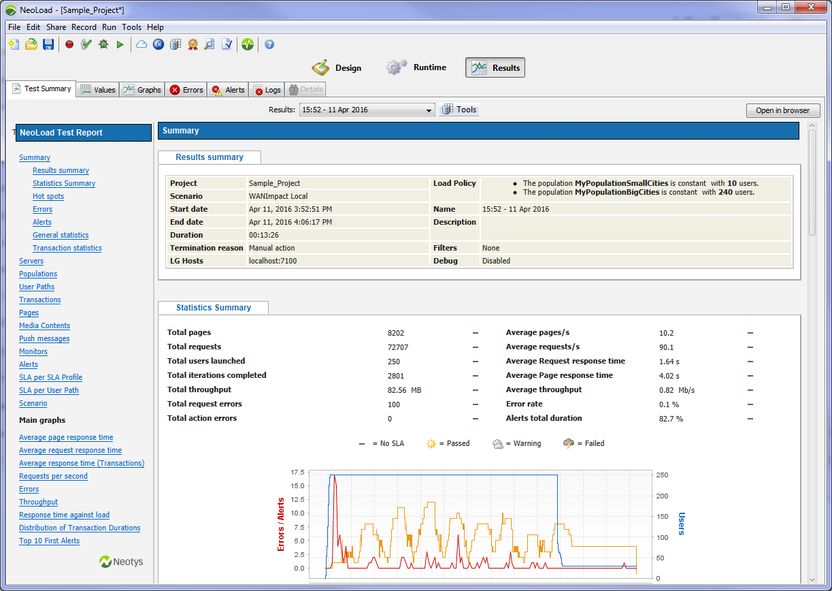Open Average page response time graph link
Image resolution: width=832 pixels, height=591 pixels.
click(x=66, y=437)
